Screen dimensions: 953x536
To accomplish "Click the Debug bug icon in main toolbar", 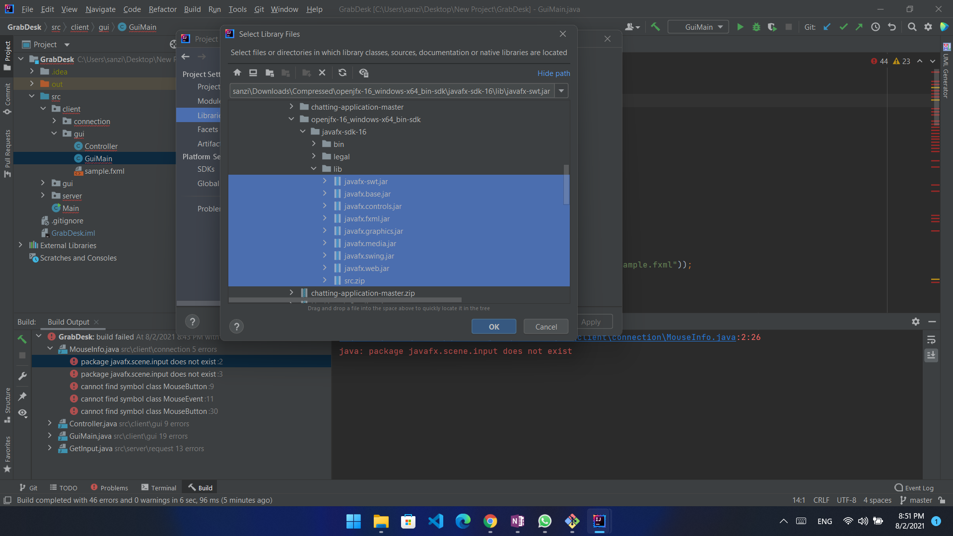I will point(756,27).
